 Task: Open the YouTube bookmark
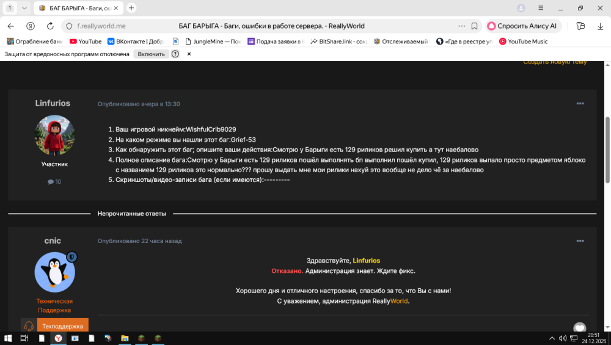tap(86, 42)
